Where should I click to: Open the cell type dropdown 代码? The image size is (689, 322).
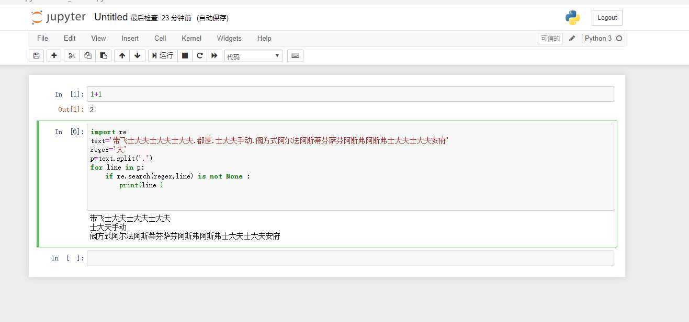point(253,56)
